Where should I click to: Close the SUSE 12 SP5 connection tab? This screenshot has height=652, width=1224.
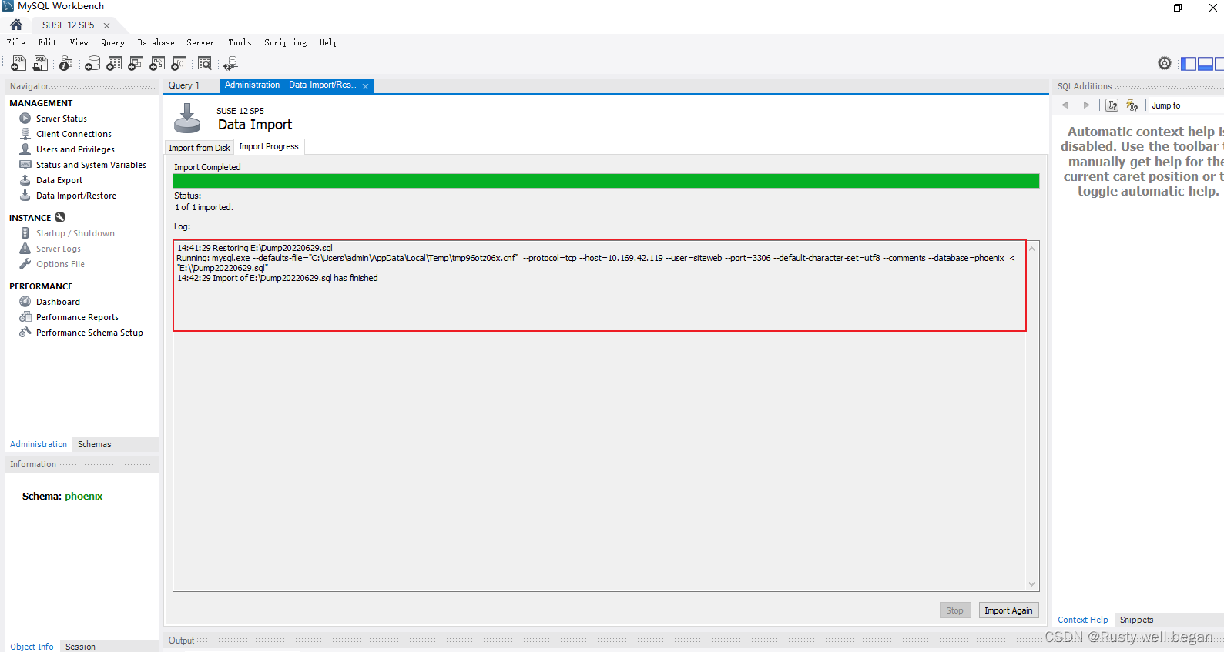(x=107, y=26)
